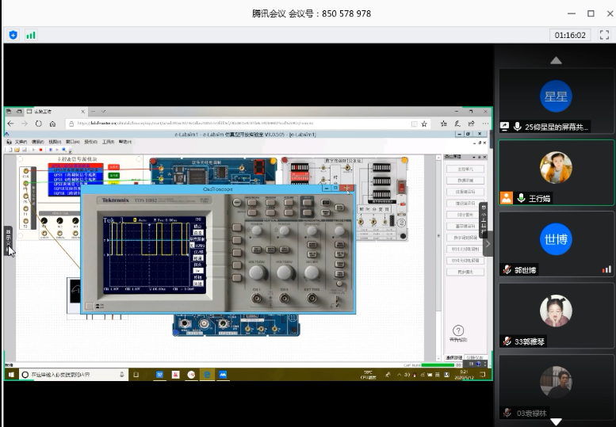Click the browser home icon
Viewport: 616px width, 427px height.
point(52,124)
